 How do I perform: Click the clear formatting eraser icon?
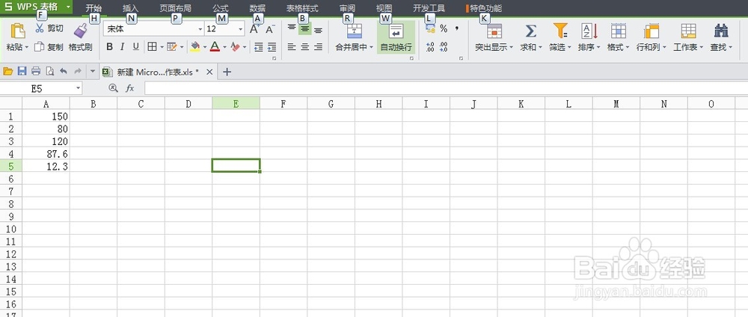[235, 46]
